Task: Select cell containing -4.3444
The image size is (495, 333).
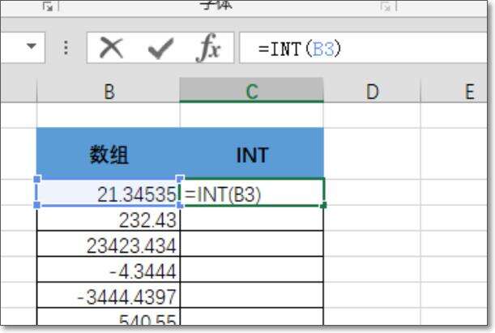Action: click(109, 269)
